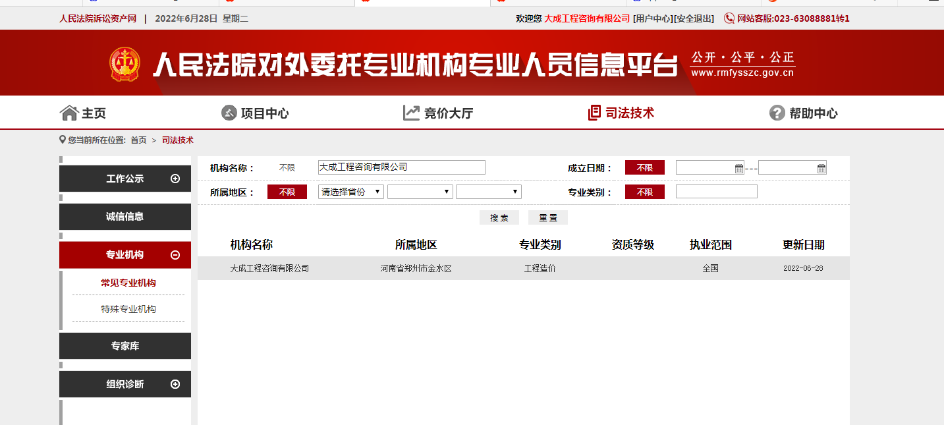Toggle 不限 for 成立日期

click(644, 168)
